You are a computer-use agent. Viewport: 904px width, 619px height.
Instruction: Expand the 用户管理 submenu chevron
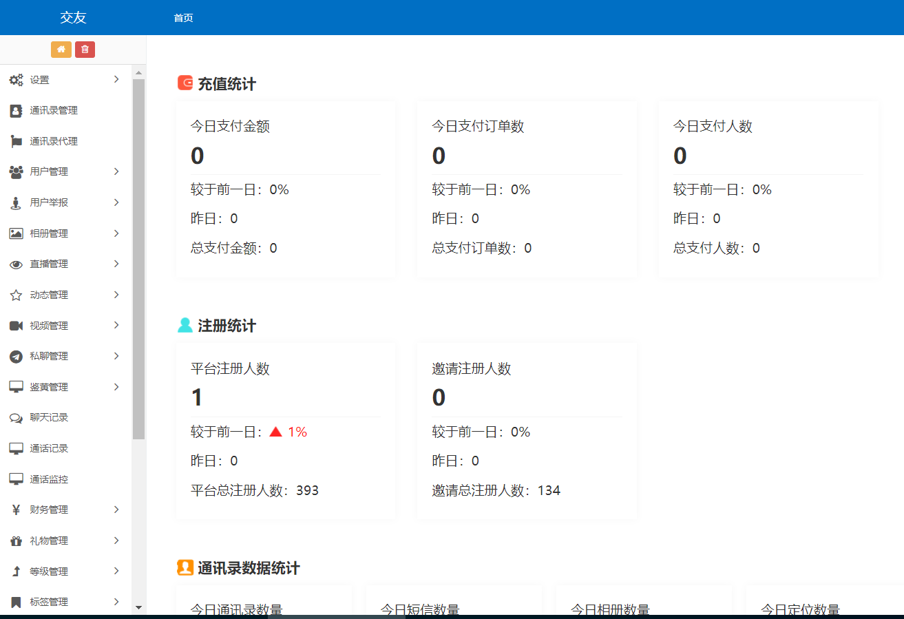pos(116,171)
